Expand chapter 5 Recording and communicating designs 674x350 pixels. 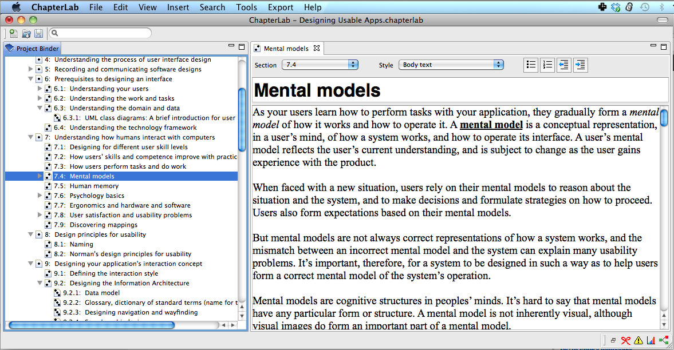31,69
